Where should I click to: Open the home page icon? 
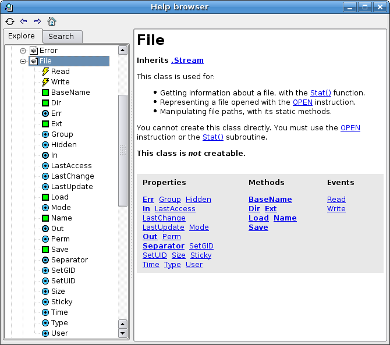(52, 22)
